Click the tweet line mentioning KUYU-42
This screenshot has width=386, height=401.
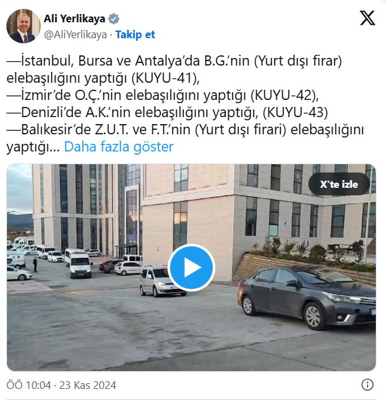tap(162, 95)
